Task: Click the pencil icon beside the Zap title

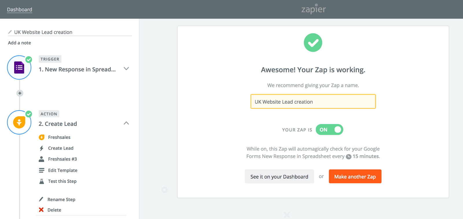Action: (10, 32)
